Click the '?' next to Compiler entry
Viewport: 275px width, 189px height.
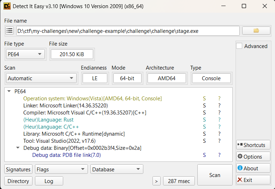point(219,112)
